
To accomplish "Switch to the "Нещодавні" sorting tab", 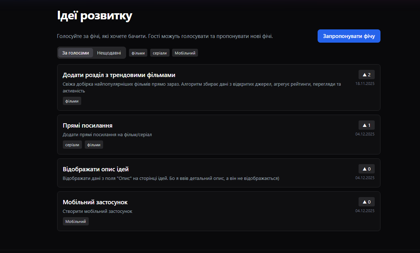I will pos(109,53).
